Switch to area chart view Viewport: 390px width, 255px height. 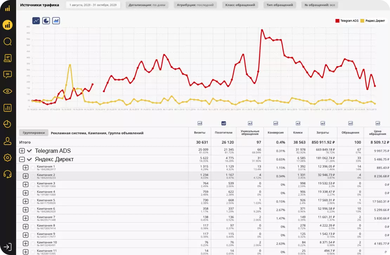pos(56,21)
